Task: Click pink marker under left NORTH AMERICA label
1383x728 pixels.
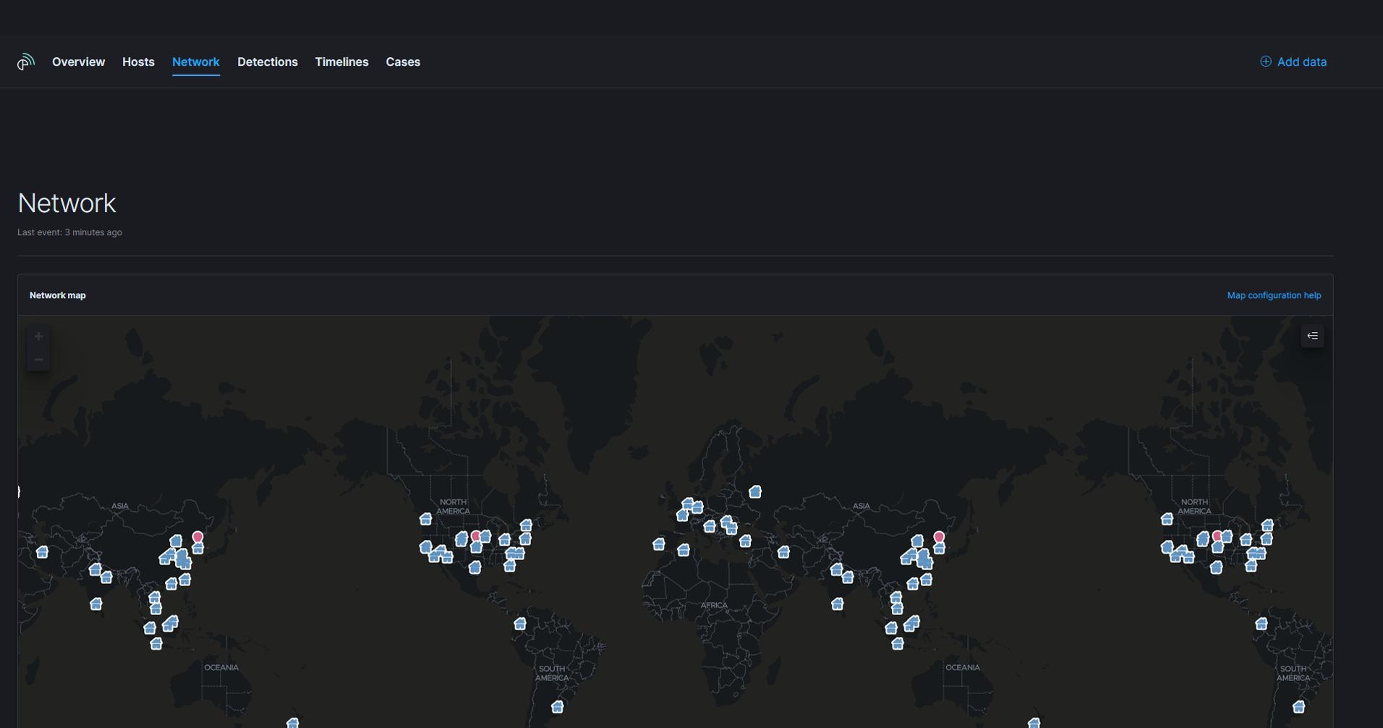Action: coord(475,536)
